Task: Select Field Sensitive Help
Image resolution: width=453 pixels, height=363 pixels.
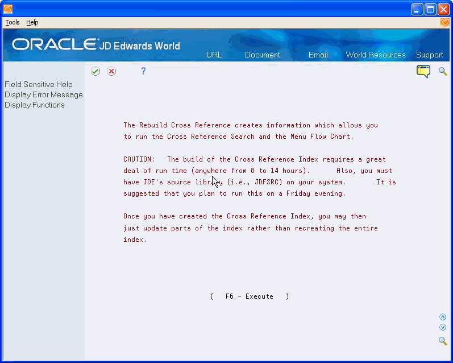Action: pyautogui.click(x=39, y=84)
